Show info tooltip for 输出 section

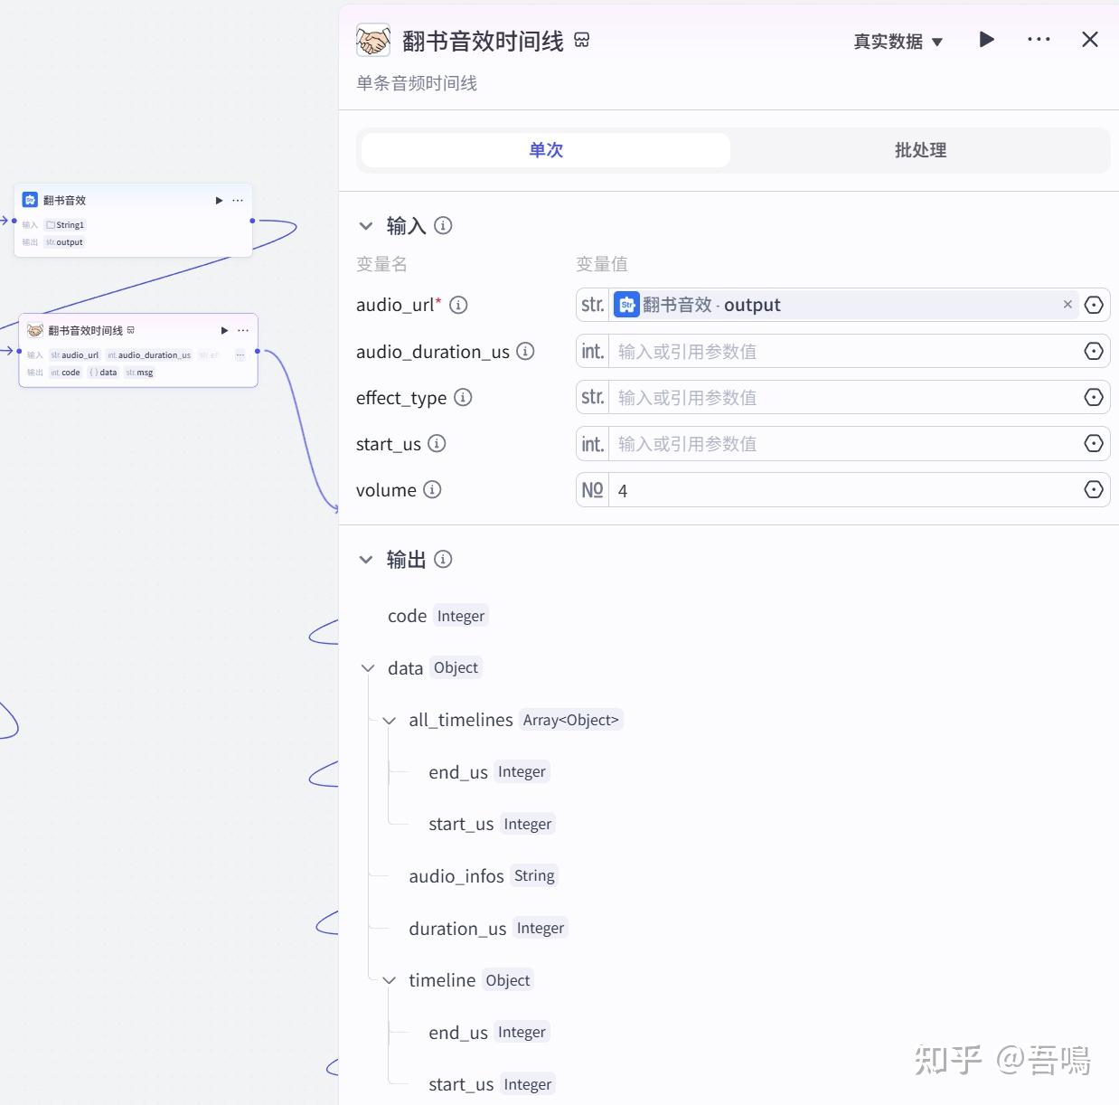pos(443,559)
